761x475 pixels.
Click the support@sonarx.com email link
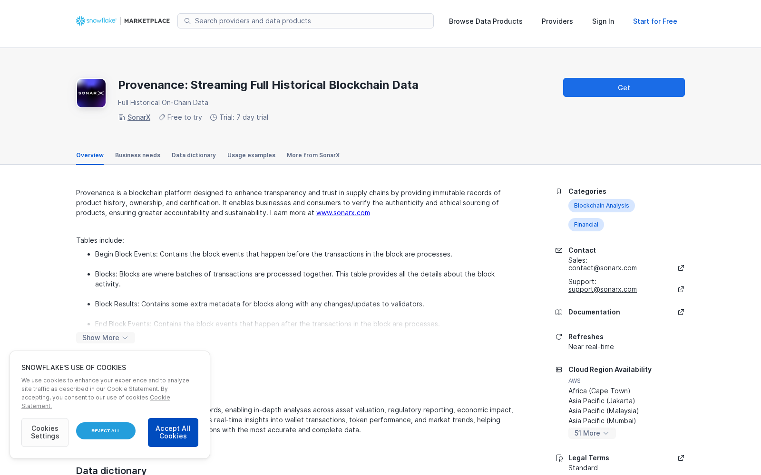point(603,289)
